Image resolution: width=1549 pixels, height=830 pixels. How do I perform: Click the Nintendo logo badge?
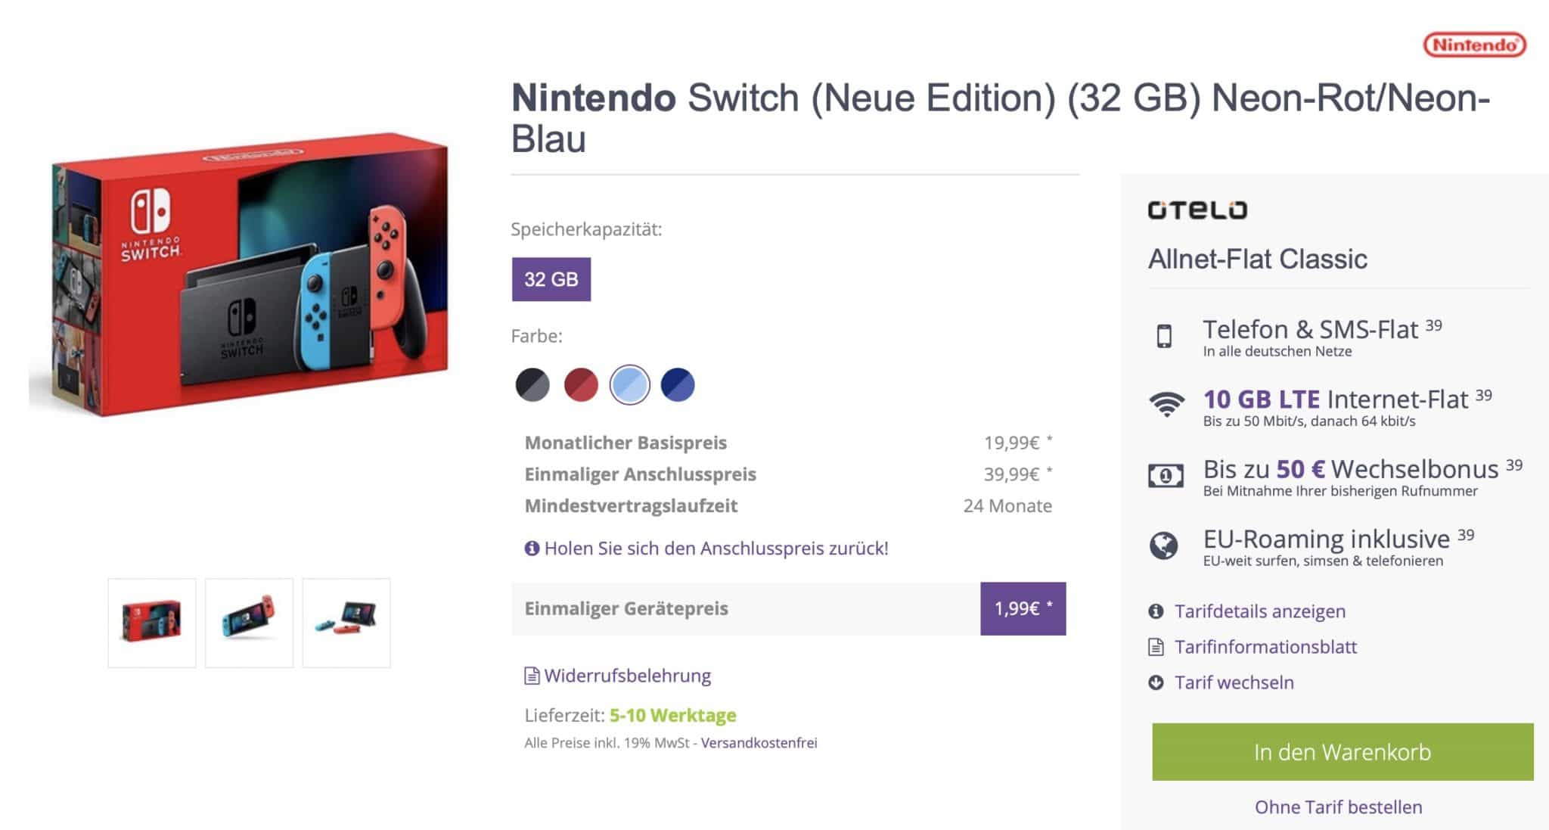1474,45
